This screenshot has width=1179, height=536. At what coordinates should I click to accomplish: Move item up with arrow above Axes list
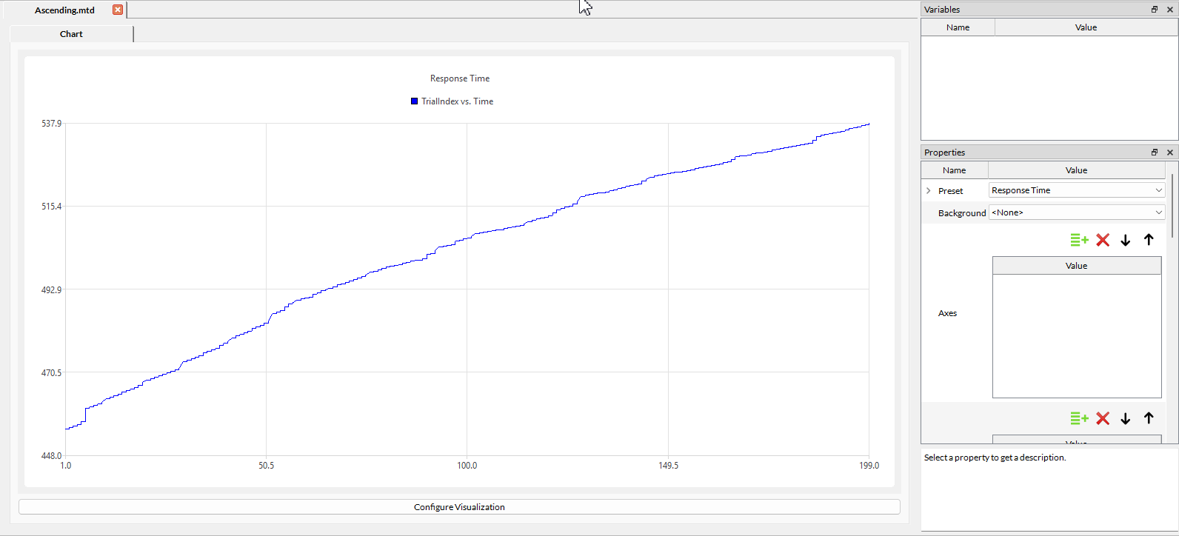pos(1149,240)
